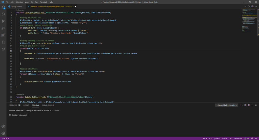Click '2 references' above Delete-PnPEmptyFolder function
Screen dimensions: 259x140
click(x=20, y=95)
